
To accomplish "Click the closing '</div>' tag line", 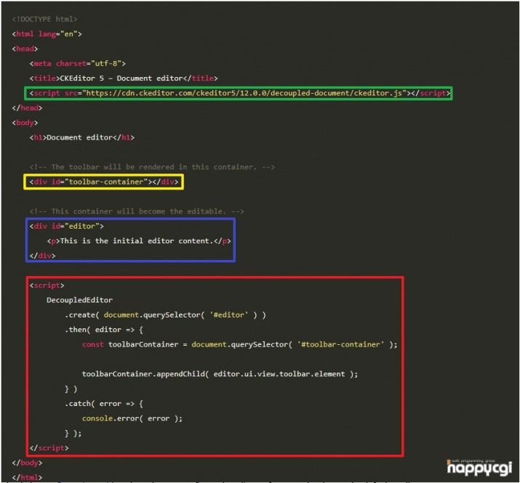I will pos(42,256).
